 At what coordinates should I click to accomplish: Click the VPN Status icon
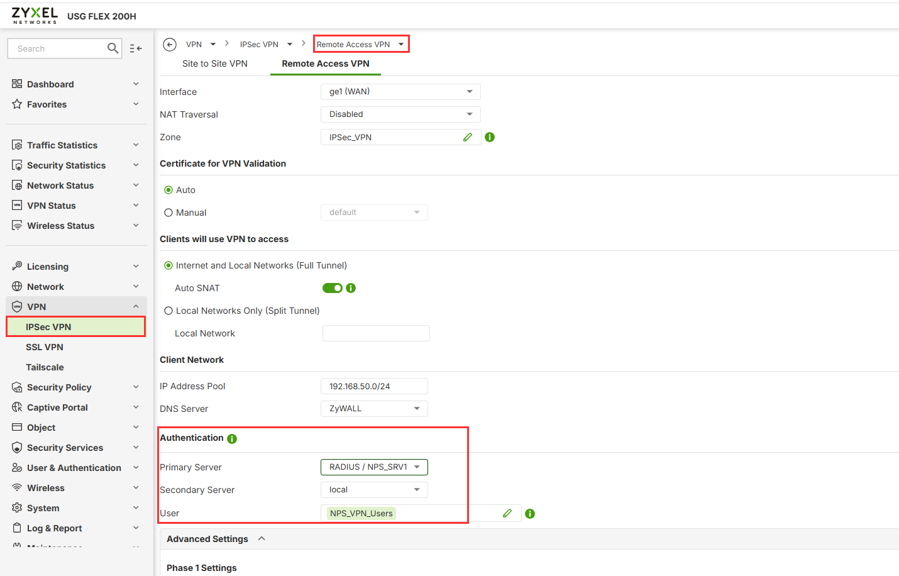point(17,206)
